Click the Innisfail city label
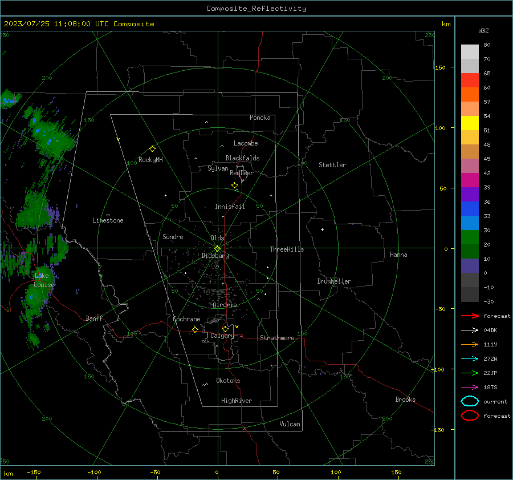 click(x=230, y=207)
